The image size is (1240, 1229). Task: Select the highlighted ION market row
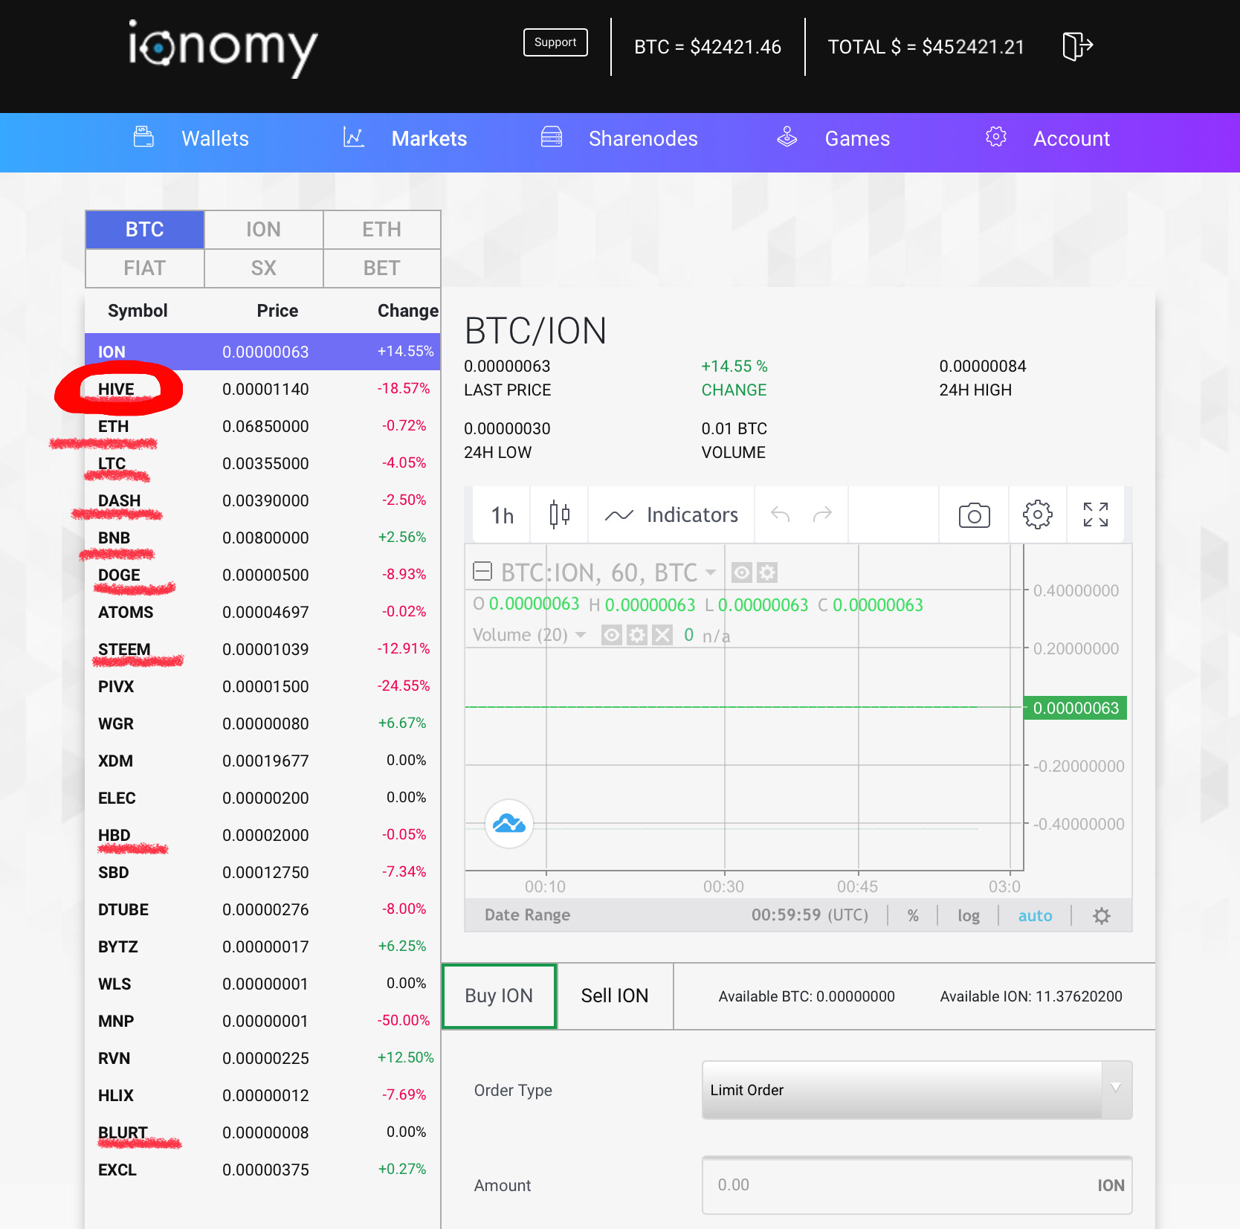coord(262,352)
